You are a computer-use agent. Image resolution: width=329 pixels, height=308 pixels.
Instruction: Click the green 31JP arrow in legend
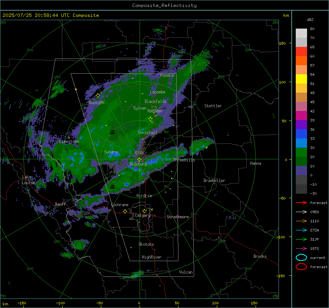click(301, 239)
